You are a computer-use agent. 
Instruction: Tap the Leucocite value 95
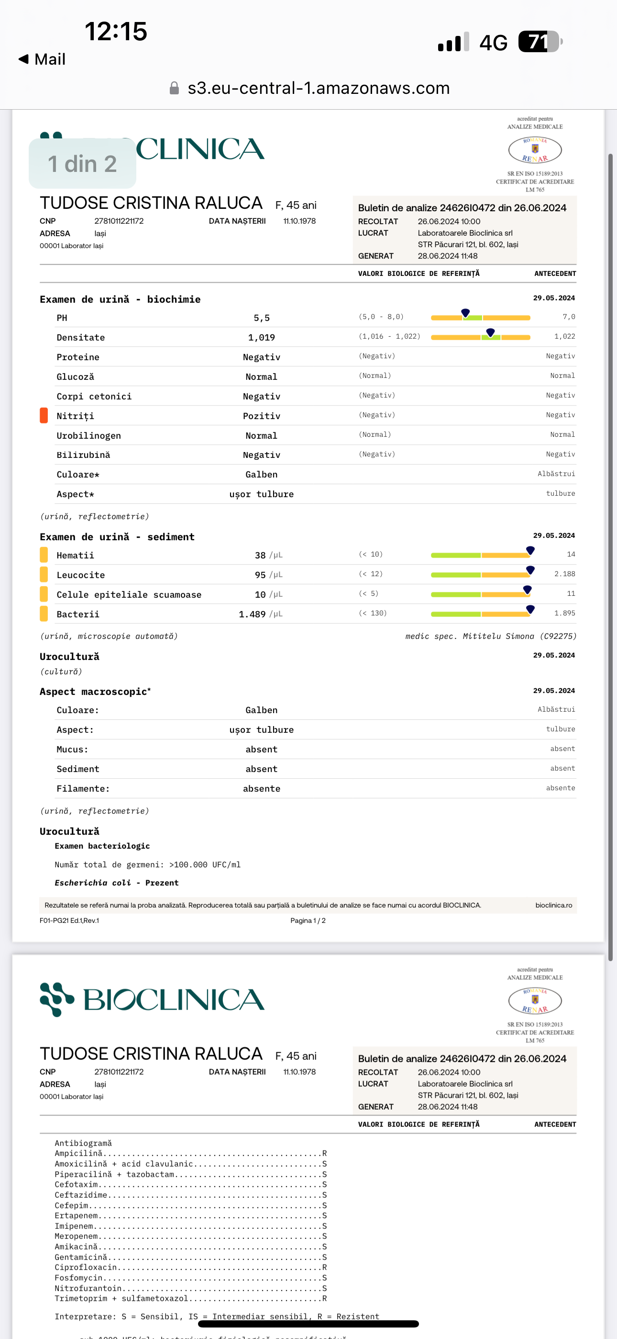click(x=260, y=575)
